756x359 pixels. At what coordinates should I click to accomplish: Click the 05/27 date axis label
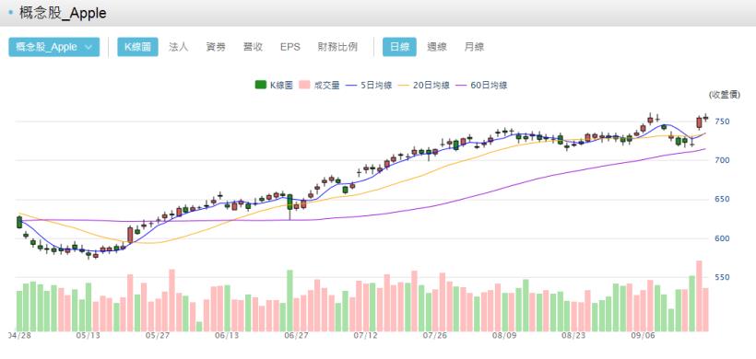(x=159, y=335)
